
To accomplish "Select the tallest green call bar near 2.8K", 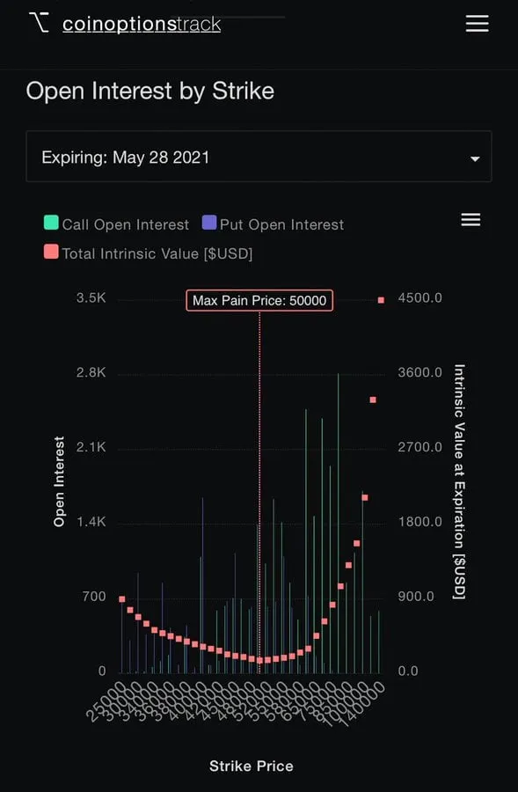I will 339,524.
